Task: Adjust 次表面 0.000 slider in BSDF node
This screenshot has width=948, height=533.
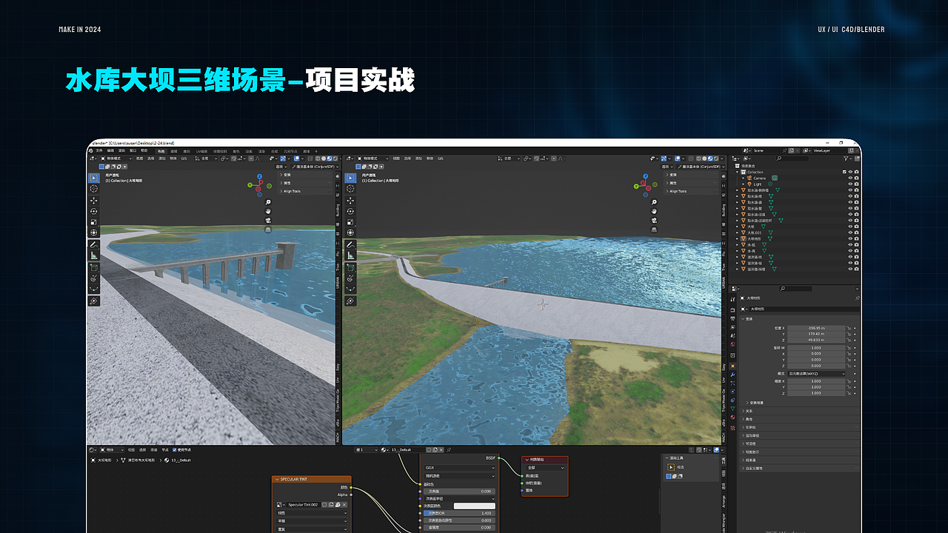Action: [x=459, y=492]
